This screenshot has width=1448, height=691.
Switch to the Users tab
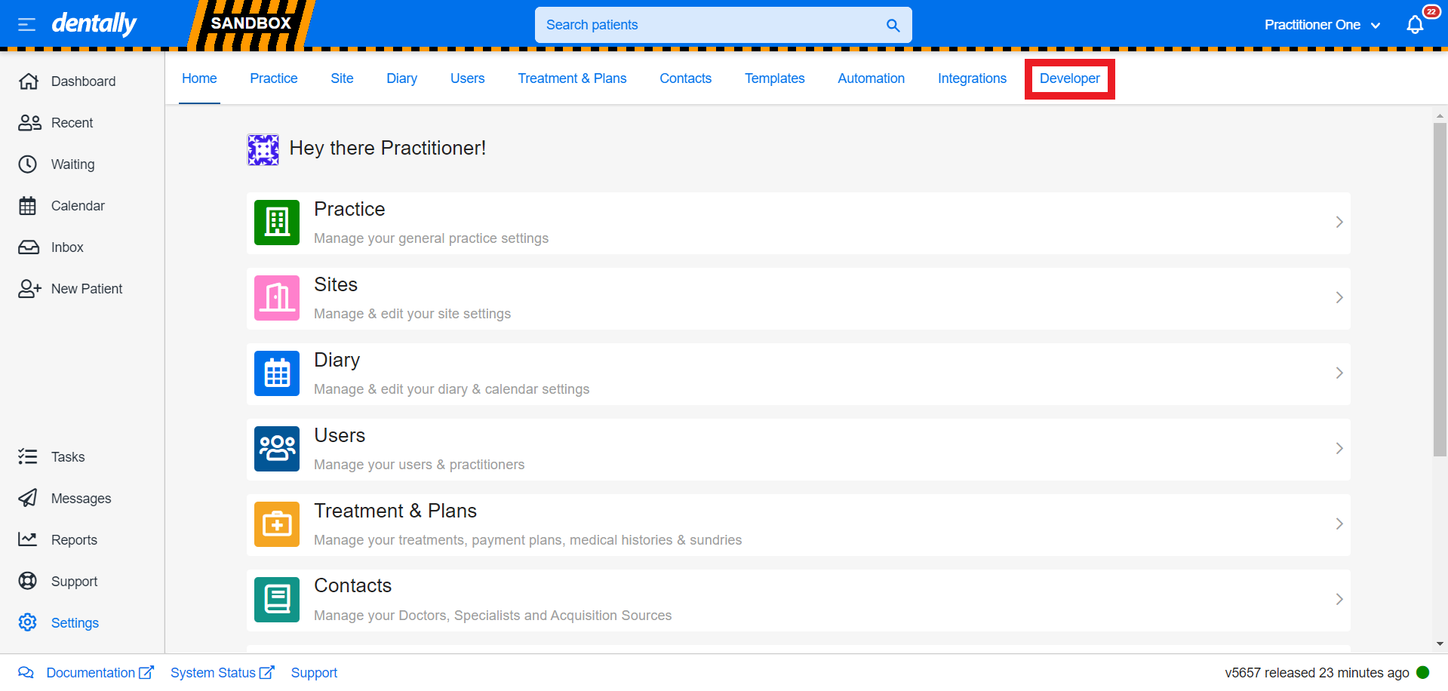pyautogui.click(x=467, y=78)
